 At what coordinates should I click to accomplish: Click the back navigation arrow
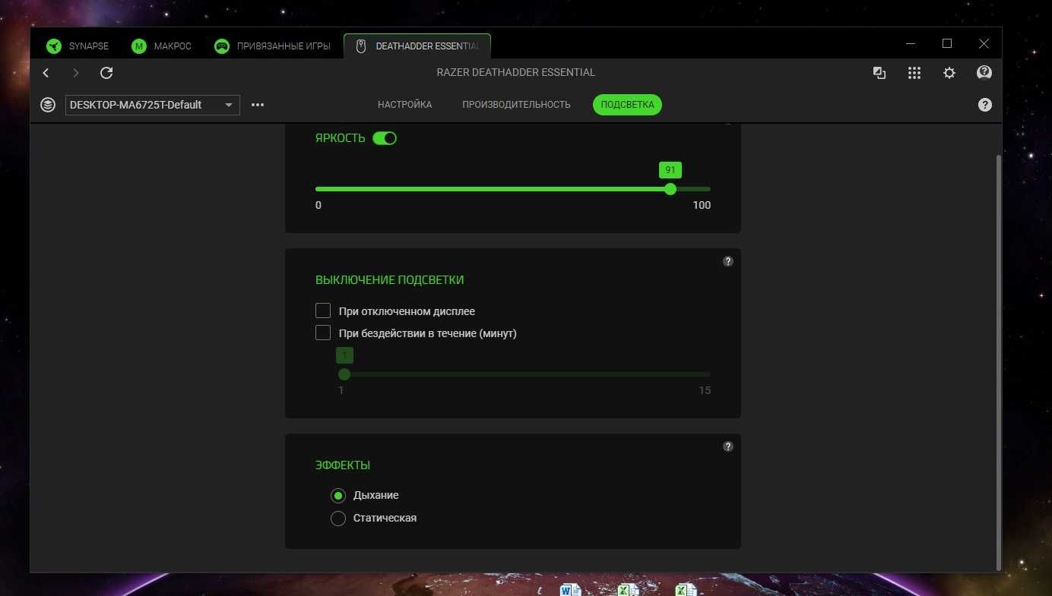[46, 73]
